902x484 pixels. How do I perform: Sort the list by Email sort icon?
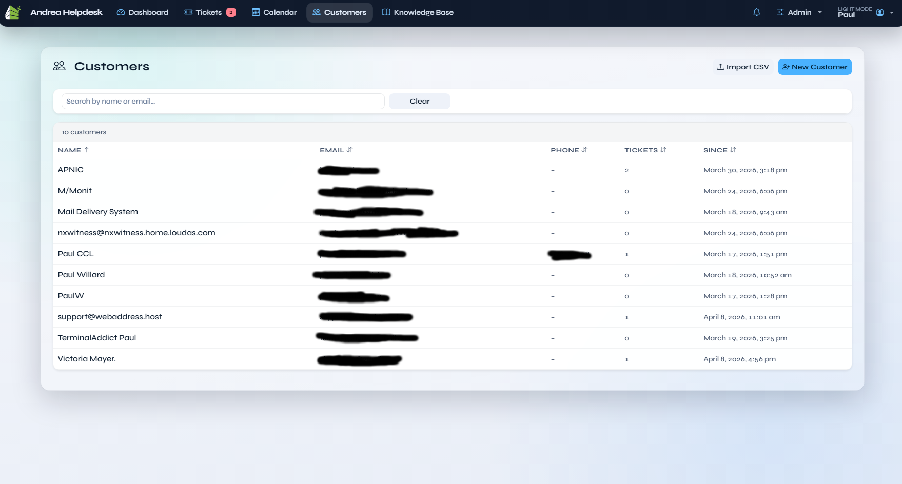(350, 150)
